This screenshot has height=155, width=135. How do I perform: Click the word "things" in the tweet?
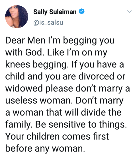point(113,125)
